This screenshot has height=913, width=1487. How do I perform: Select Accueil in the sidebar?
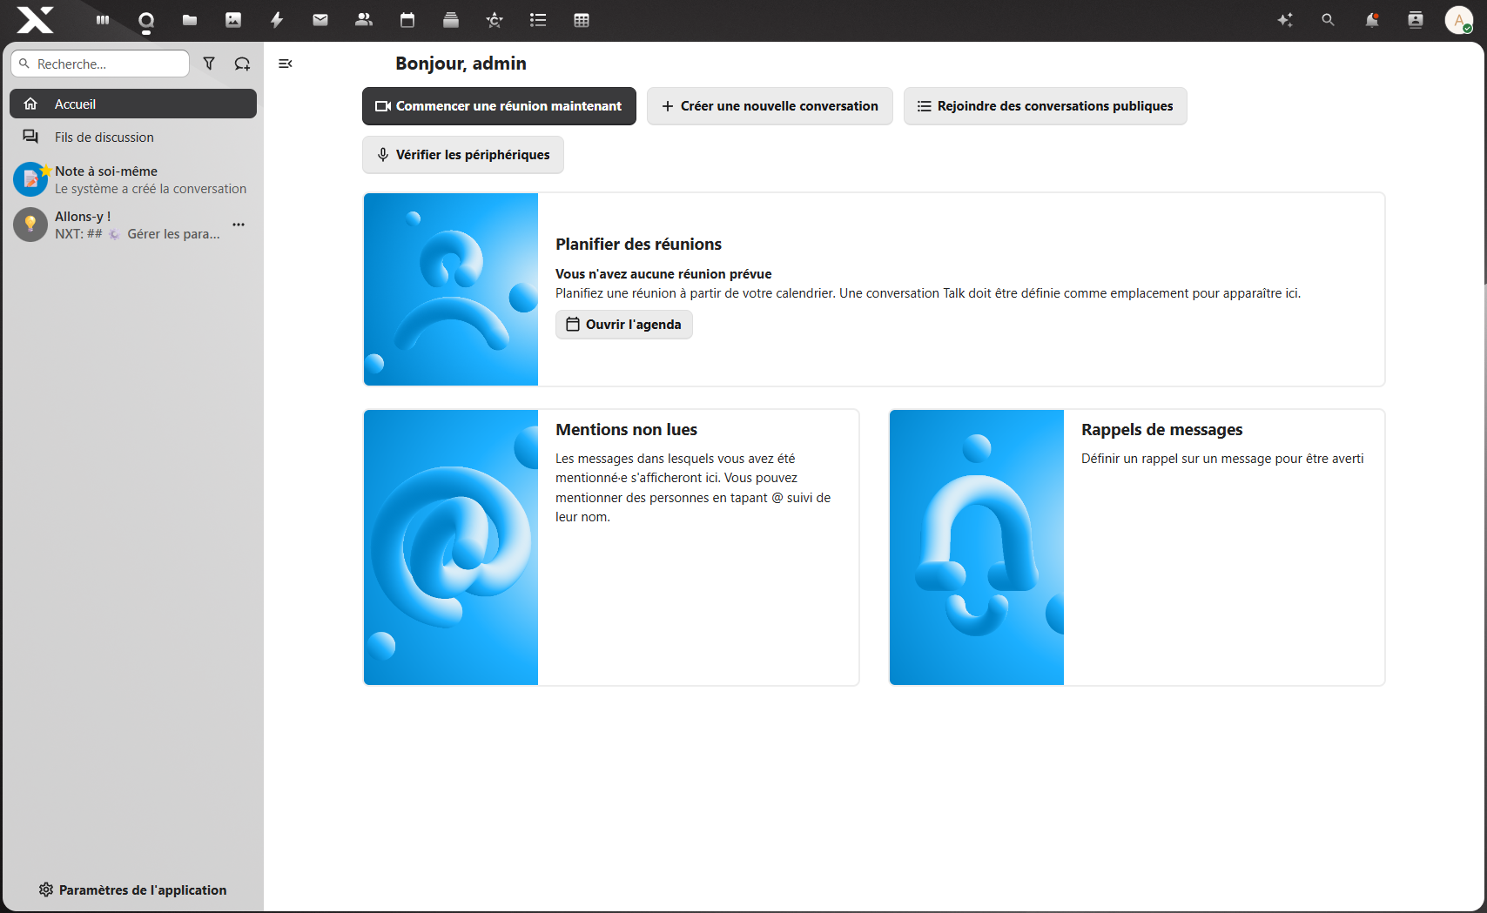(x=133, y=104)
